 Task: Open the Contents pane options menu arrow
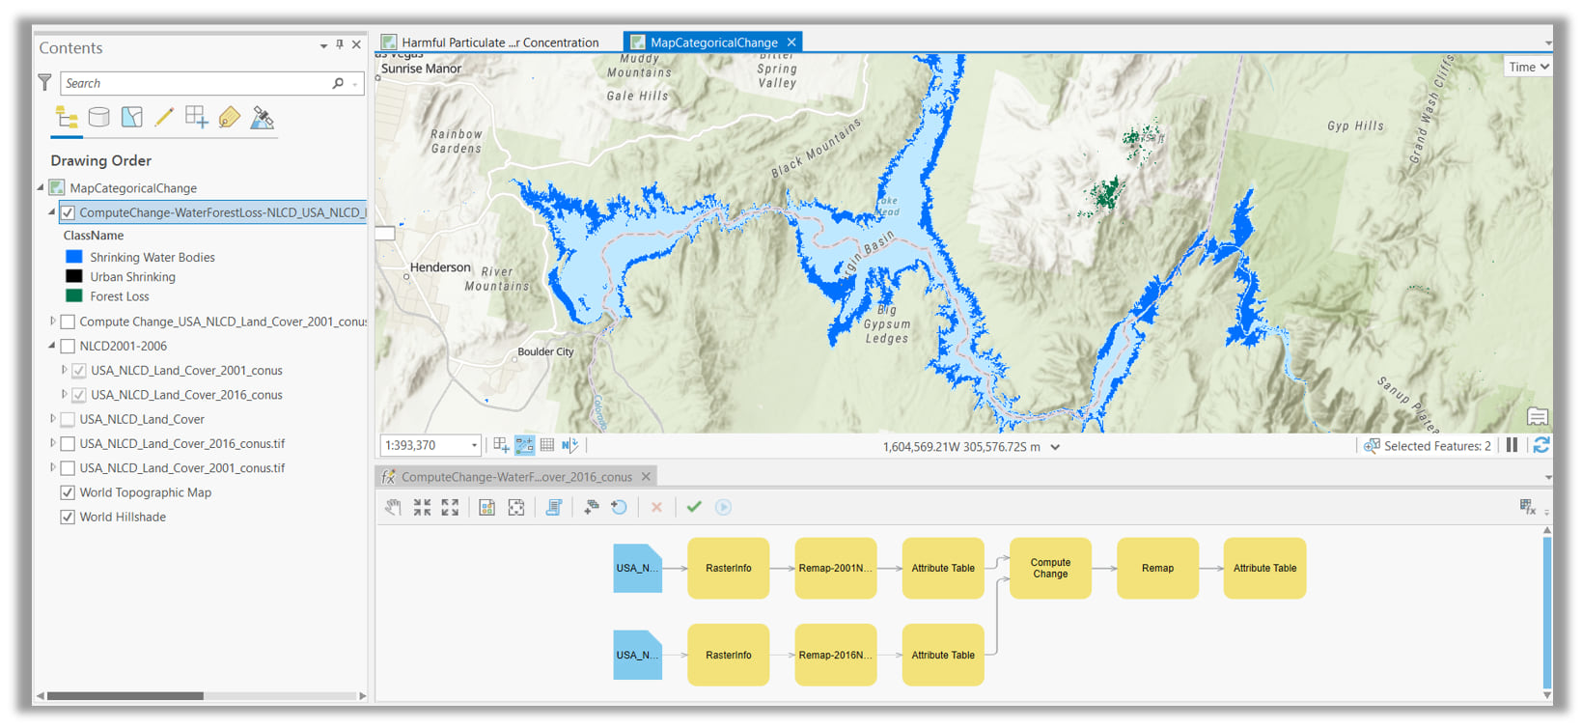(x=323, y=45)
